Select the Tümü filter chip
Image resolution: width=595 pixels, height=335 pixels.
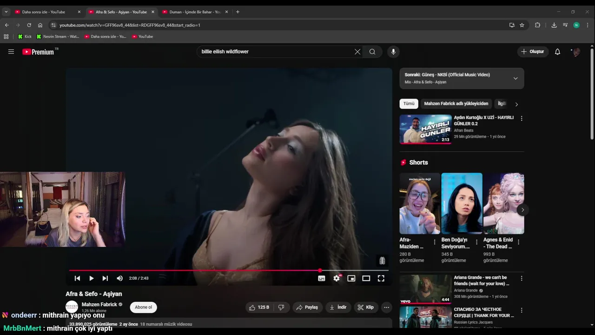point(409,104)
